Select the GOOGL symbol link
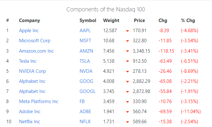212x127 pixels. coord(87,91)
